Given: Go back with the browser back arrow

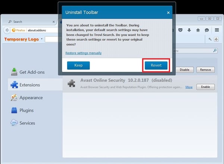Looking at the screenshot, I should point(7,30).
